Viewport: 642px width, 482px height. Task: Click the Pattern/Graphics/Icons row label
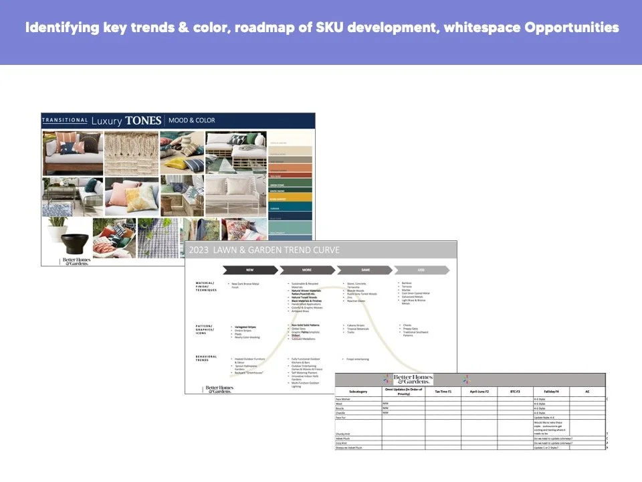(205, 329)
